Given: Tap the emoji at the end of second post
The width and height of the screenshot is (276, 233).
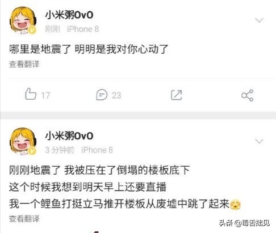Looking at the screenshot, I should click(235, 205).
